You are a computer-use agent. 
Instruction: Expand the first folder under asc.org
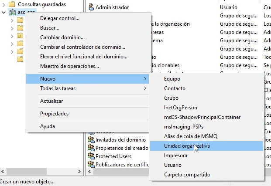(12, 20)
